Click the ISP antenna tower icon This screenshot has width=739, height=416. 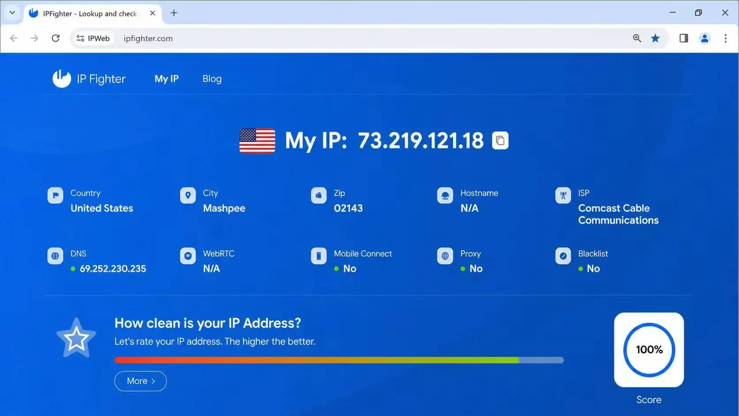(563, 195)
